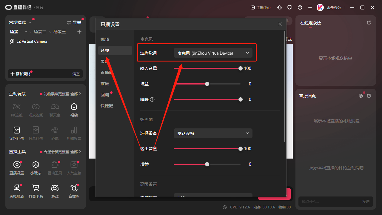Click the 扬声器 section heading
This screenshot has height=215, width=382.
[147, 119]
